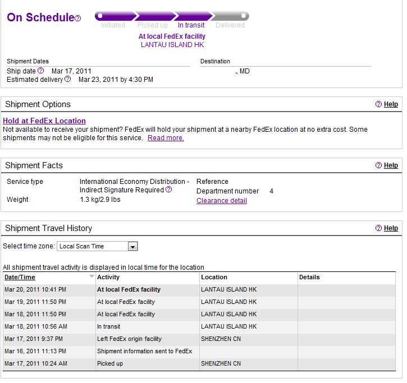Viewport: 407px width, 383px height.
Task: Click the Mar 17, 2011 9:37 PM date cell
Action: click(x=34, y=339)
